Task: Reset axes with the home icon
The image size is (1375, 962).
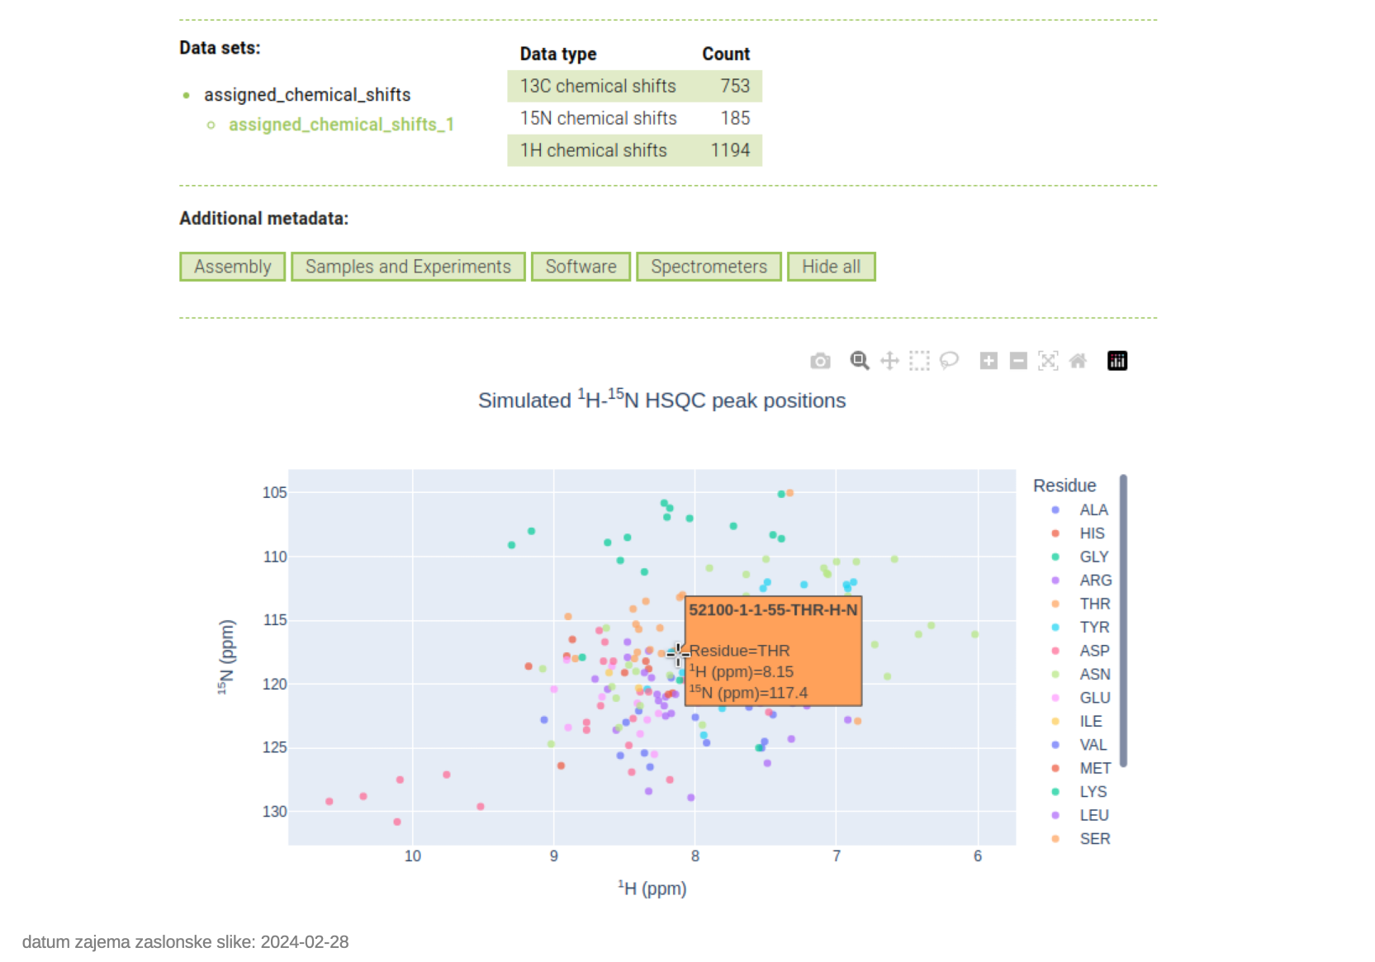Action: click(1078, 361)
